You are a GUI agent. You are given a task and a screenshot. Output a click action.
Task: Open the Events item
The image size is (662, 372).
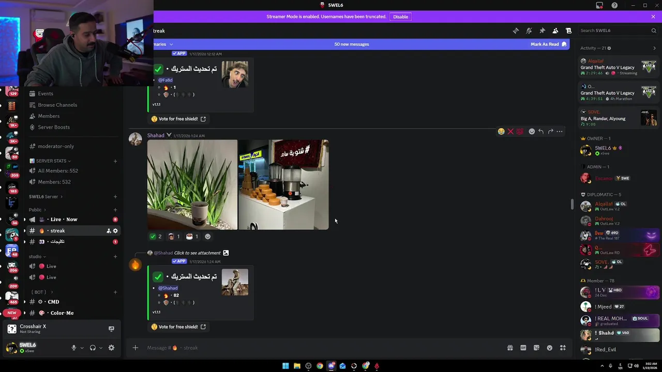point(72,94)
